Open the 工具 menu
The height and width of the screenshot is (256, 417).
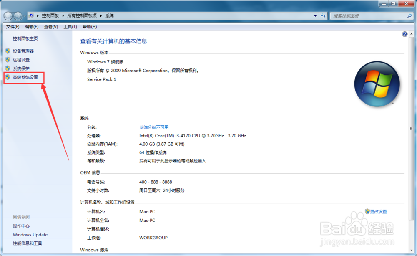pyautogui.click(x=70, y=26)
